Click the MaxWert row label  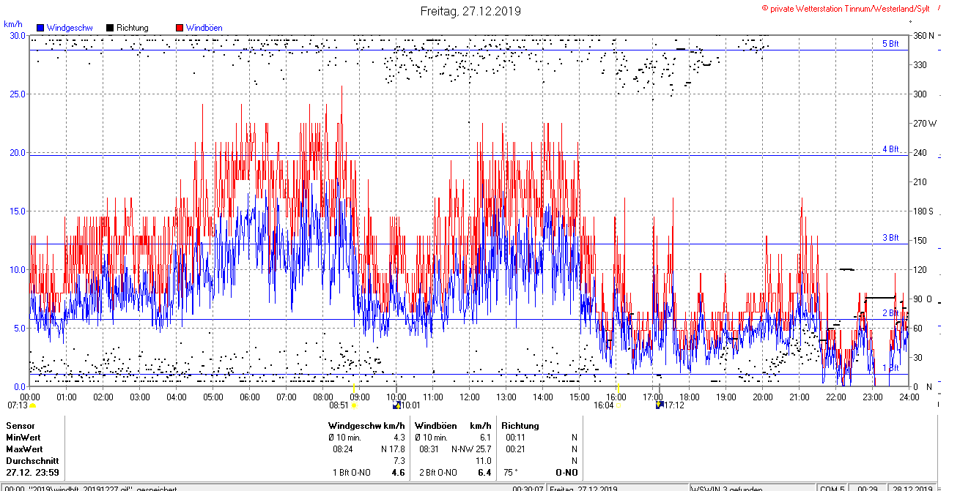click(x=25, y=449)
